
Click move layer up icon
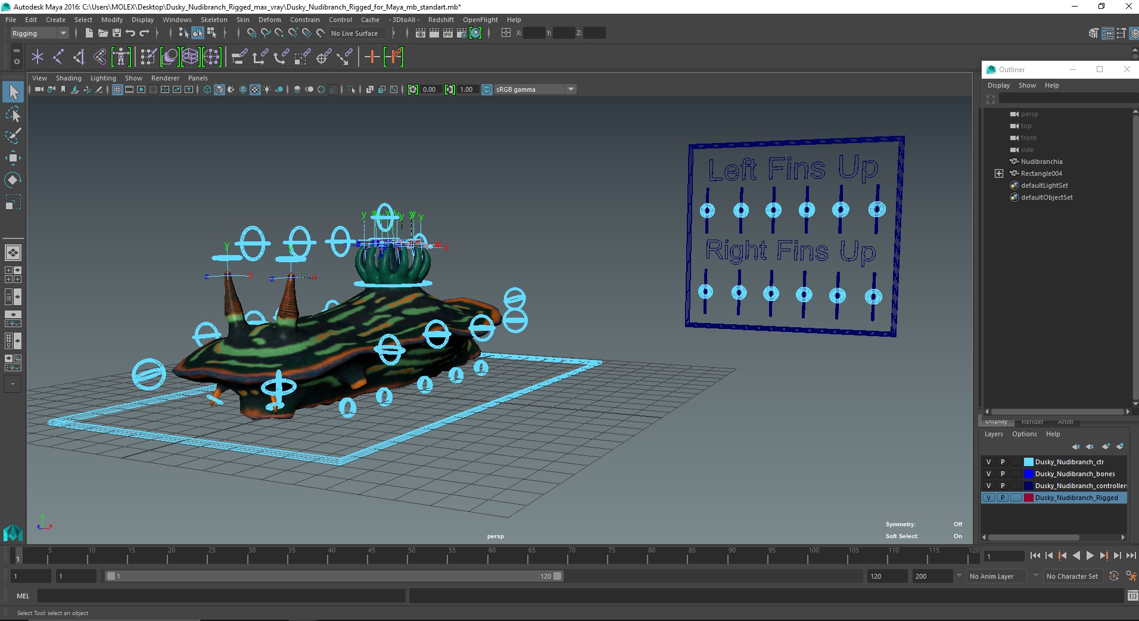point(1076,446)
